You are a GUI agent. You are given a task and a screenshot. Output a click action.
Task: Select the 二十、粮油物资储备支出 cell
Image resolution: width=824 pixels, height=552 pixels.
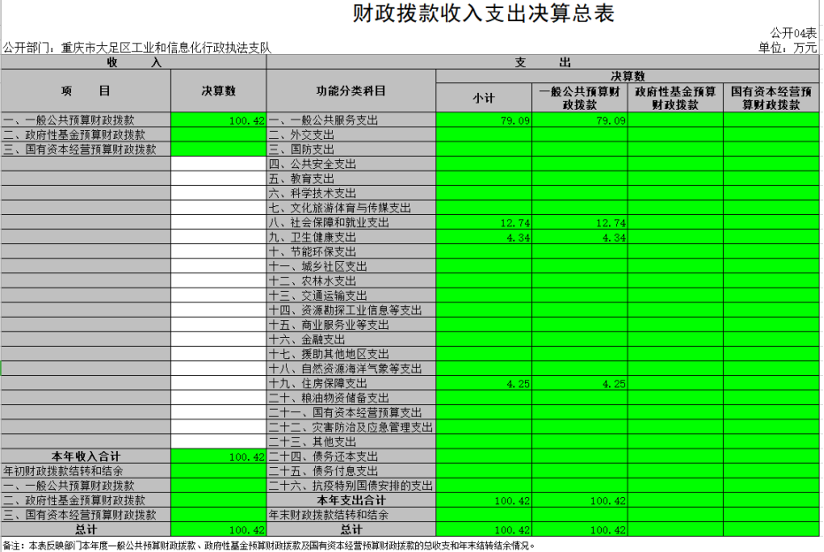click(x=351, y=399)
